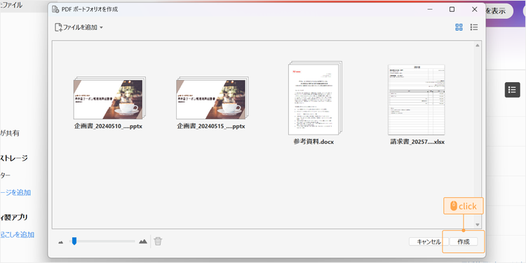Image resolution: width=526 pixels, height=263 pixels.
Task: Click the add-file document icon
Action: 59,27
